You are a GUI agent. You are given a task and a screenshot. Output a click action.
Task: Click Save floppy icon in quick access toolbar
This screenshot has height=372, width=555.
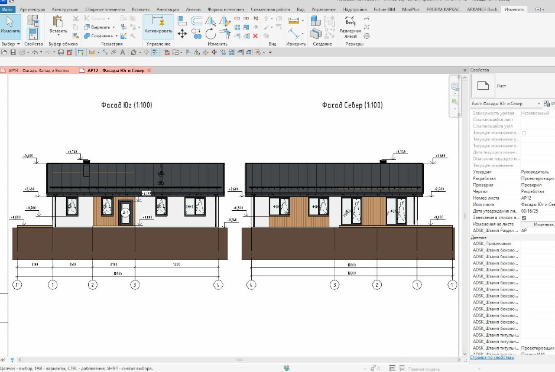pyautogui.click(x=13, y=53)
